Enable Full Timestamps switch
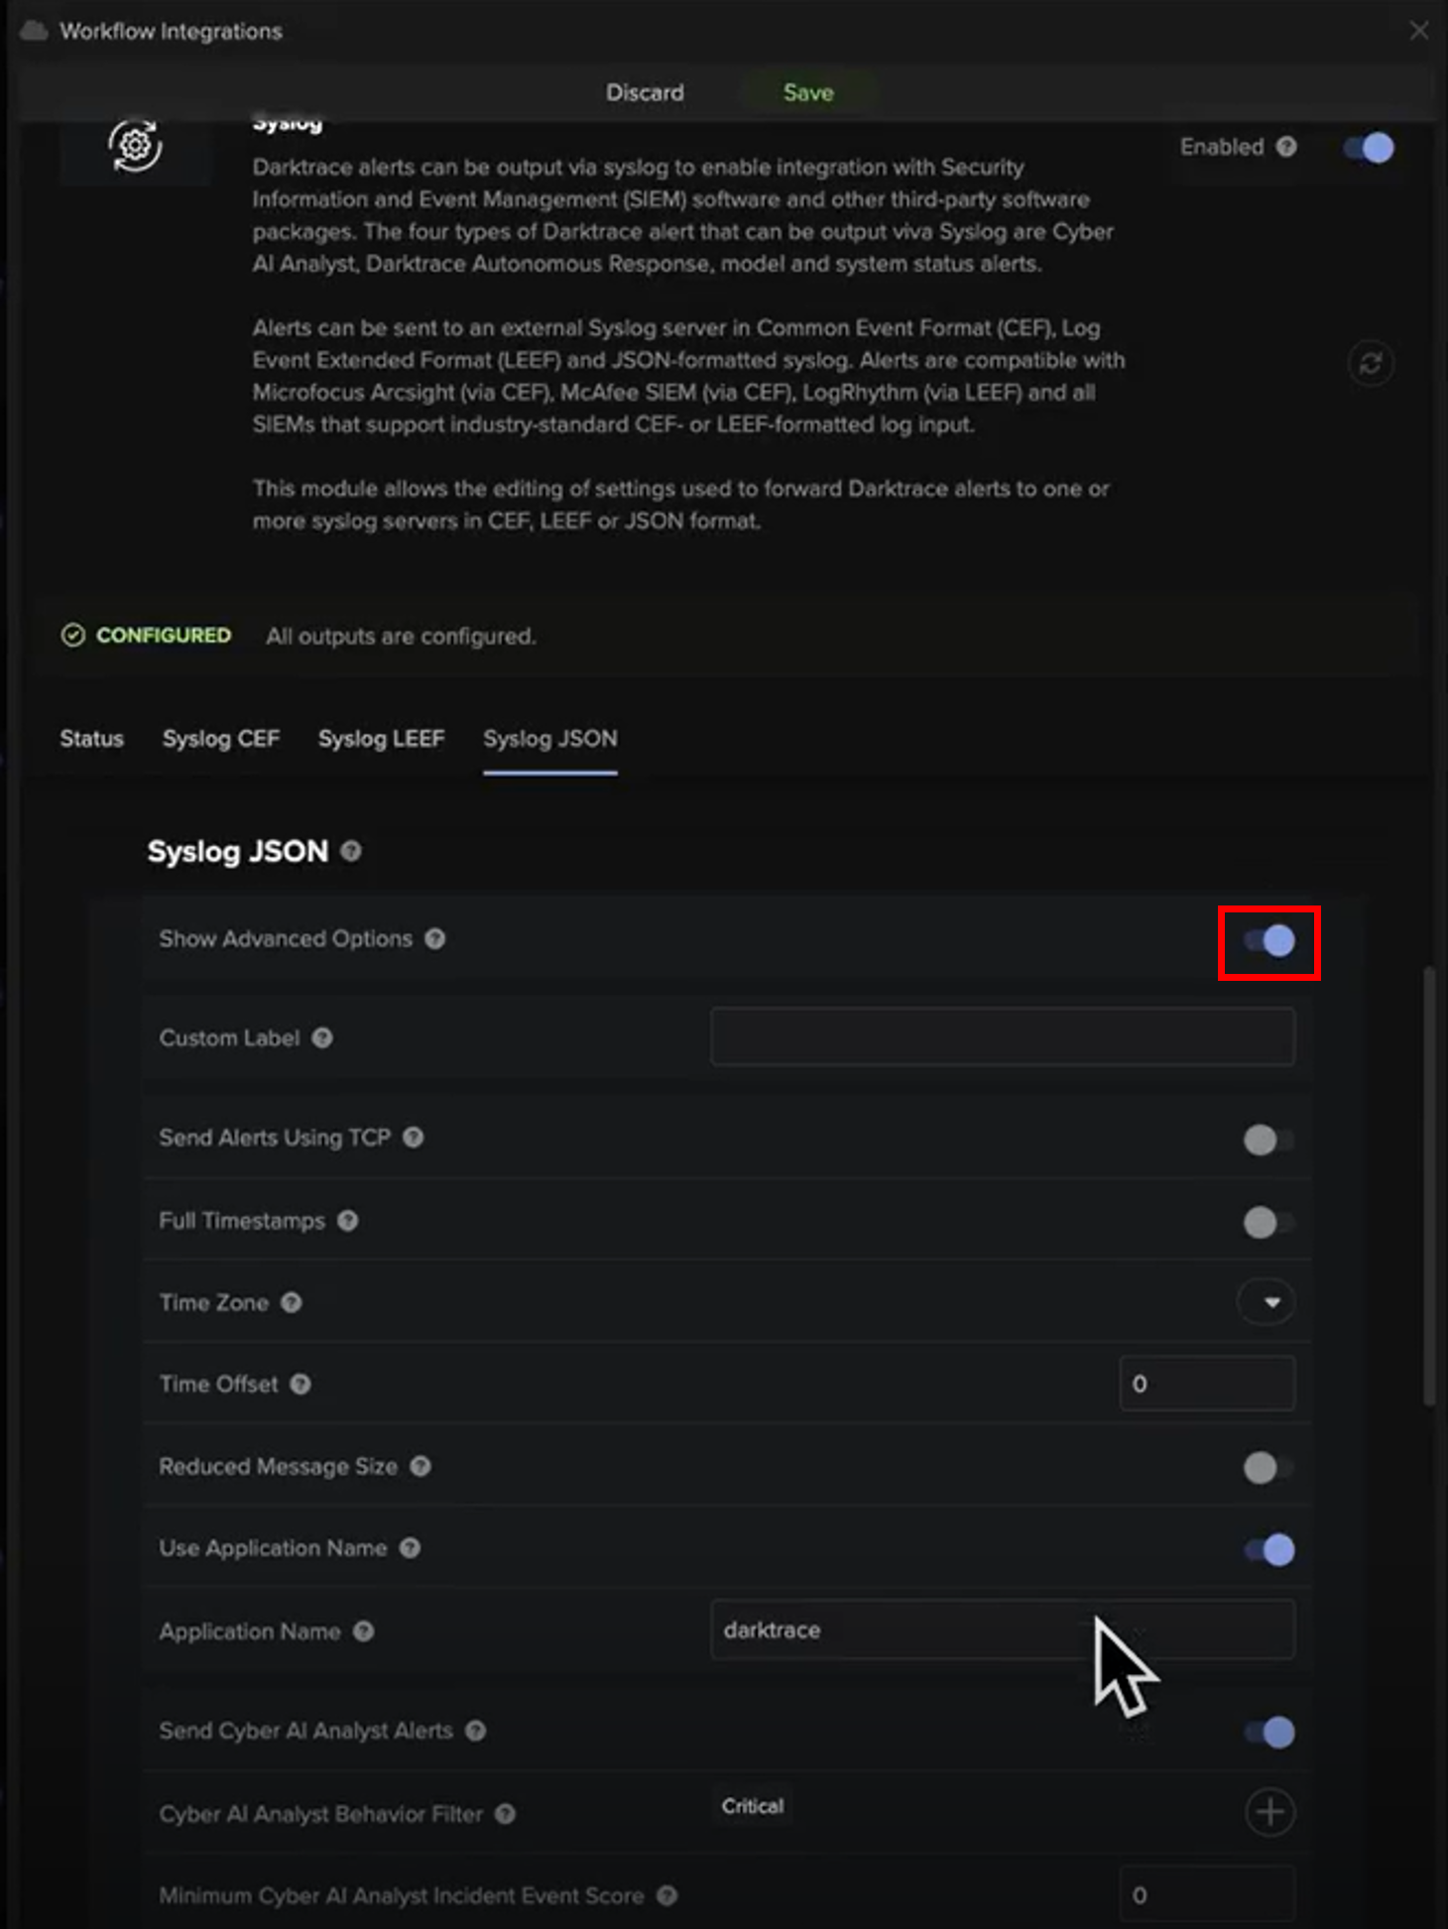Screen dimensions: 1448x1929 click(x=1269, y=1222)
